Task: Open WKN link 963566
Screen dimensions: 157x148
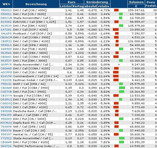Action: (x=6, y=53)
